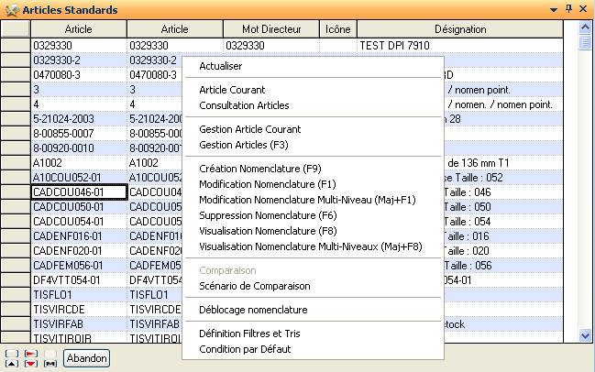The height and width of the screenshot is (372, 595).
Task: Click the black bracketed marker icon
Action: 50,365
